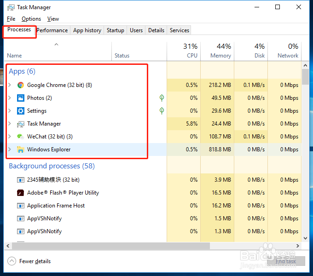The width and height of the screenshot is (313, 276).
Task: Click the Google Chrome app icon
Action: click(21, 85)
